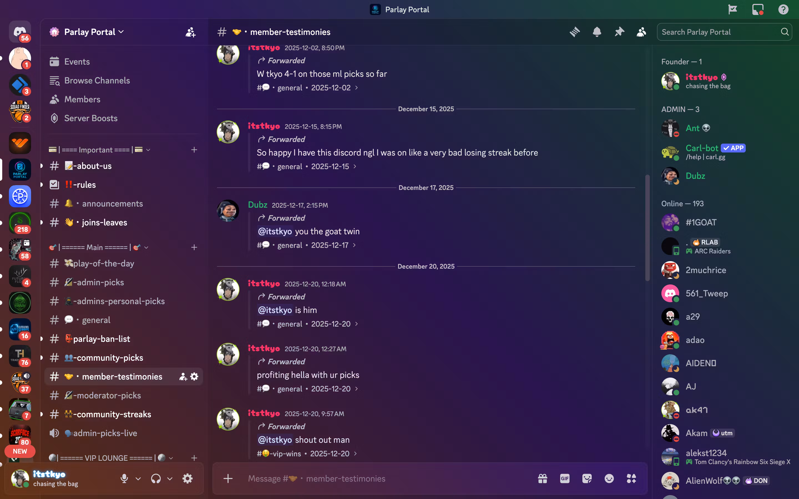The height and width of the screenshot is (499, 799).
Task: Show pinned messages with the pin icon
Action: tap(619, 32)
